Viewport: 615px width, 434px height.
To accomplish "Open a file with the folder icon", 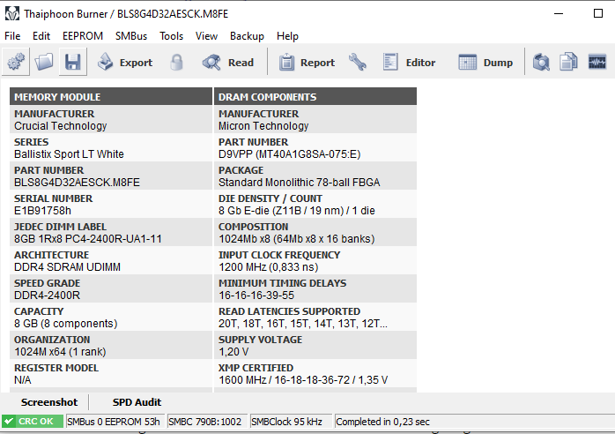I will 44,62.
